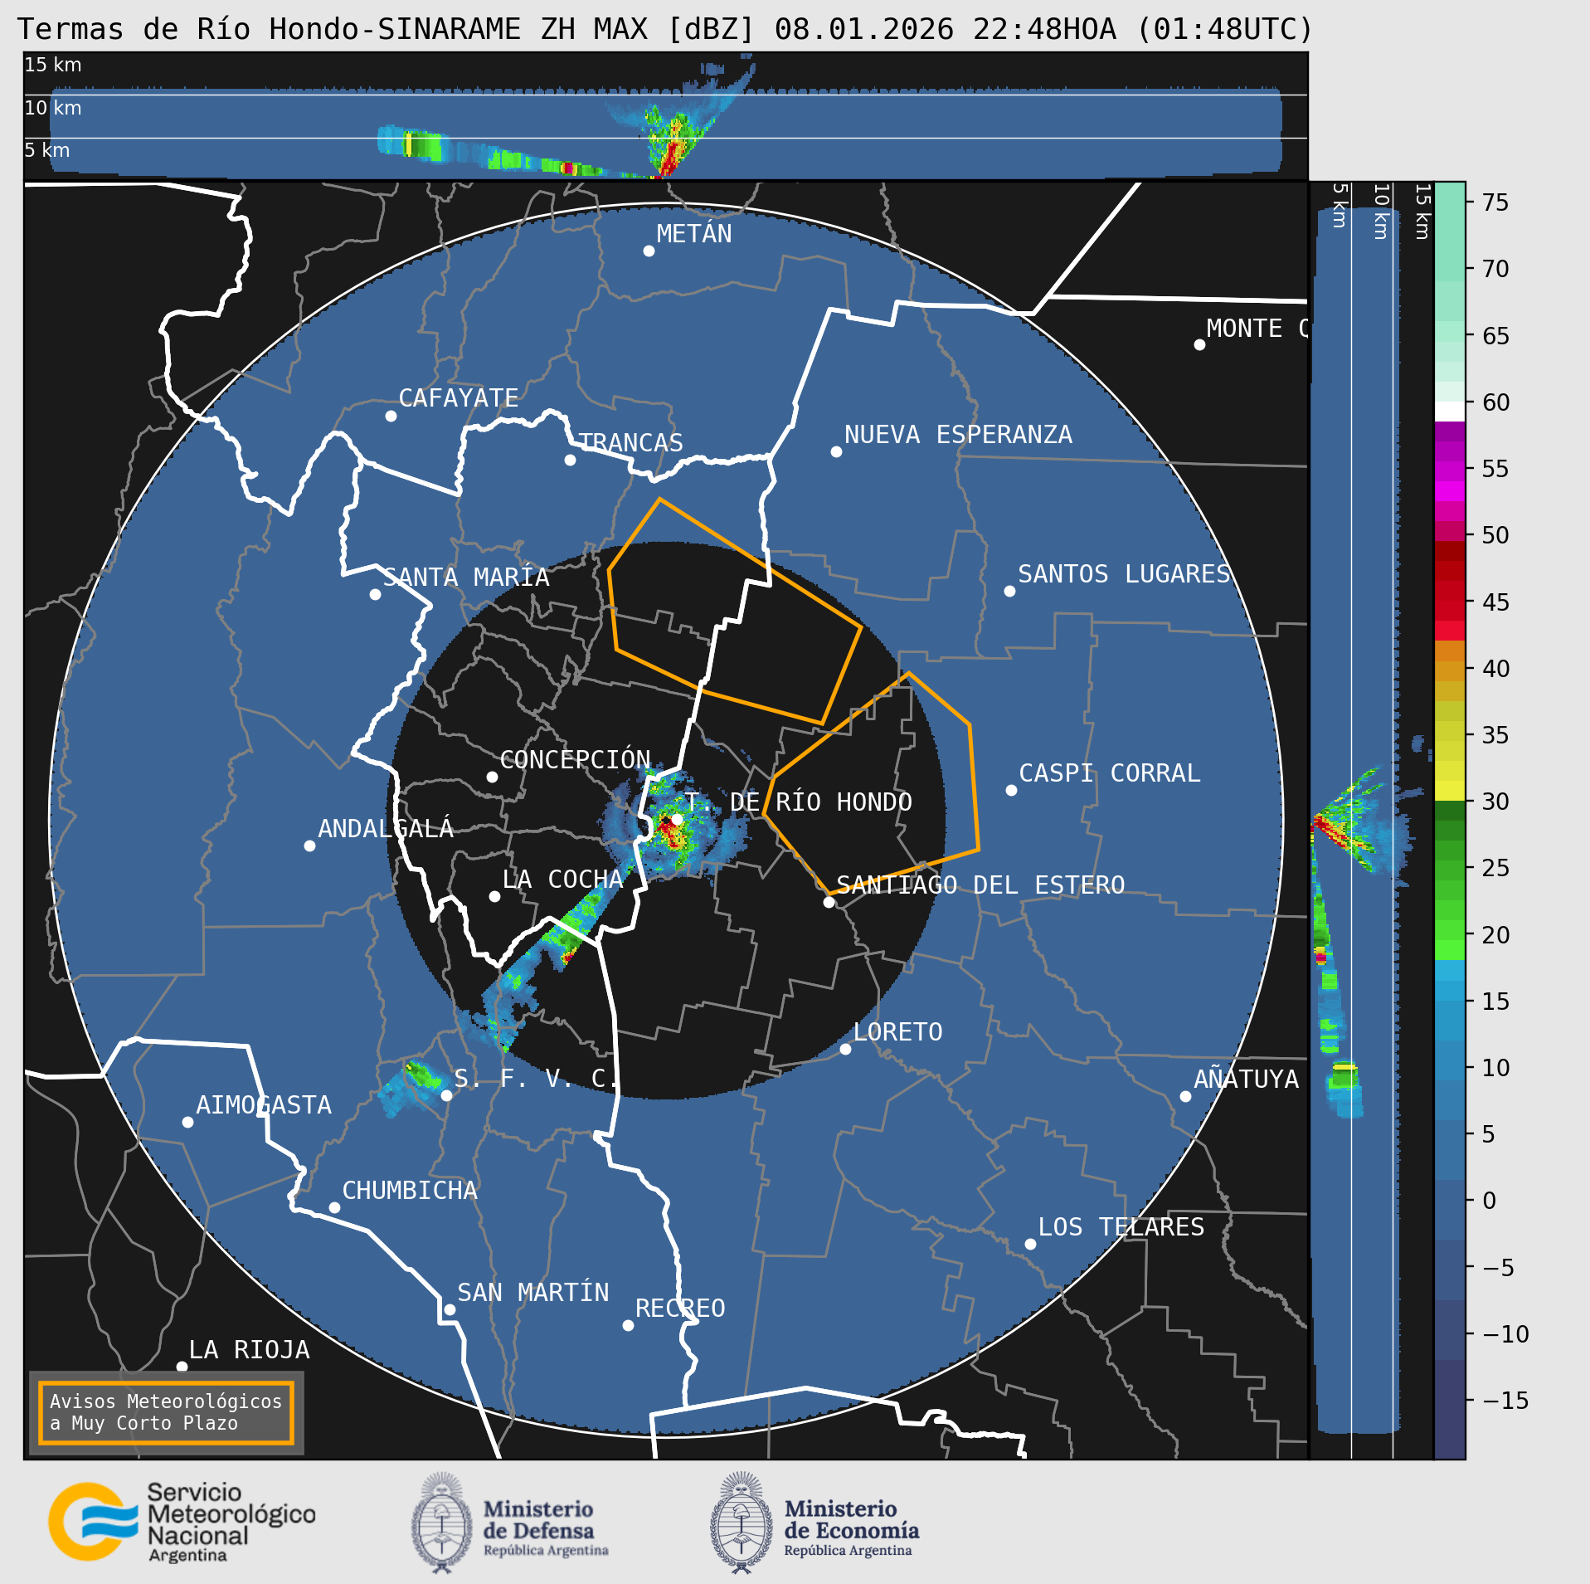Click the LA RIOJA city marker dot
Image resolution: width=1590 pixels, height=1584 pixels.
pyautogui.click(x=182, y=1367)
